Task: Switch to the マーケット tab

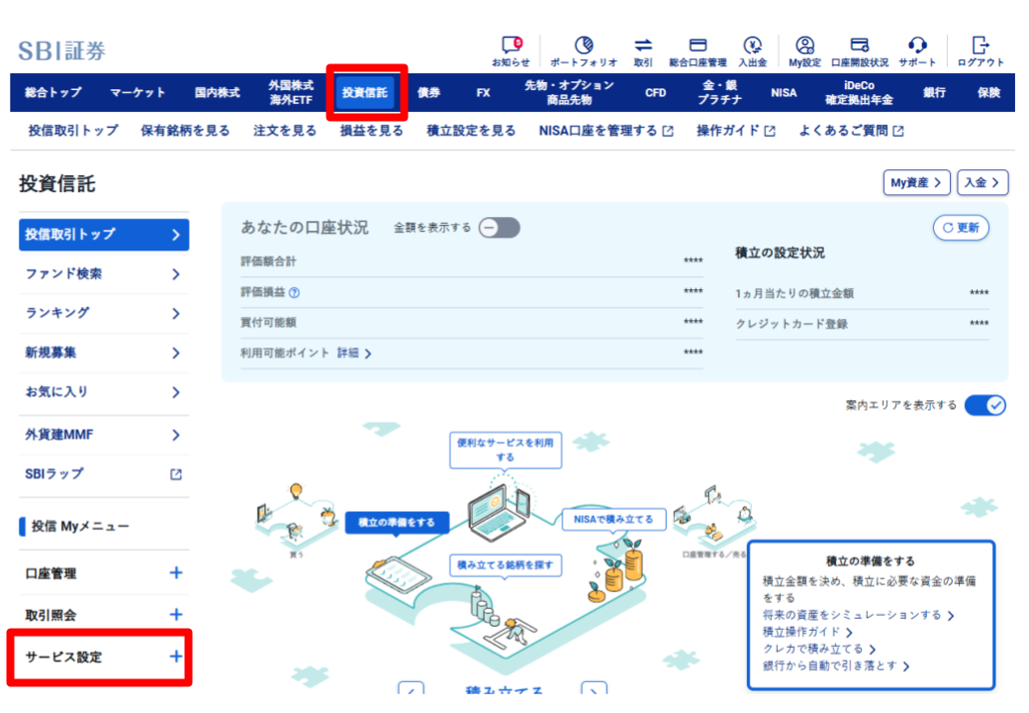Action: point(138,92)
